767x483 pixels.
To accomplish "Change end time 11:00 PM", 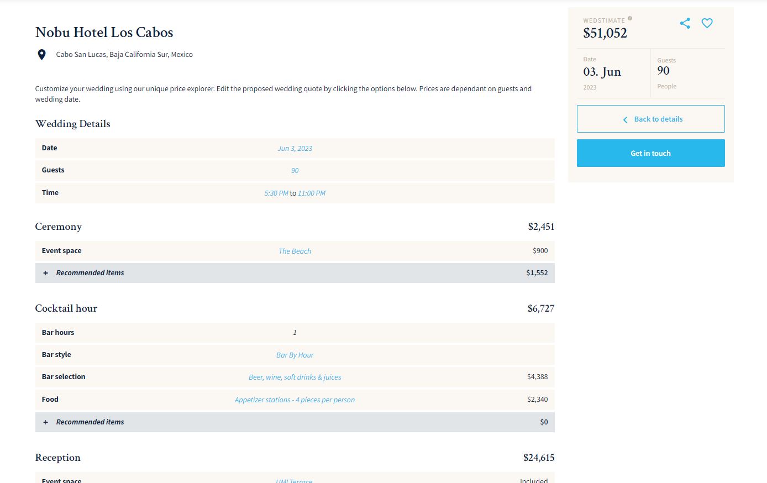I will (312, 193).
